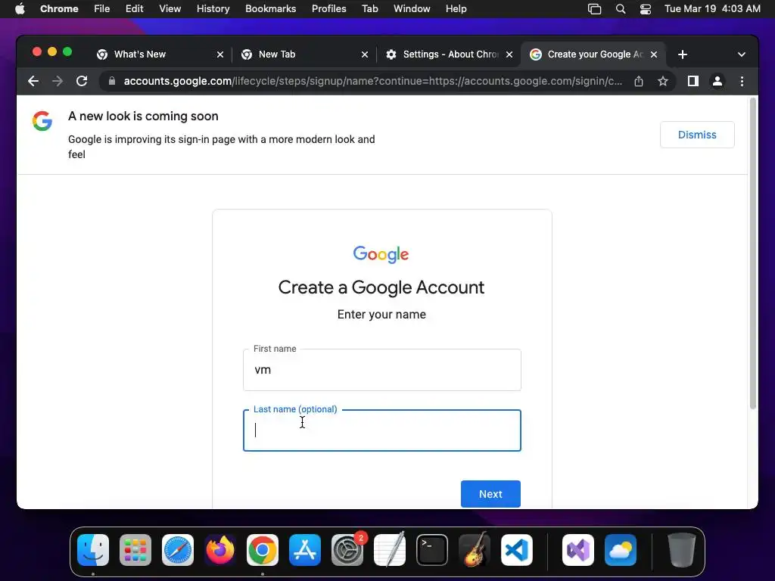Close the Settings tab

click(x=509, y=54)
